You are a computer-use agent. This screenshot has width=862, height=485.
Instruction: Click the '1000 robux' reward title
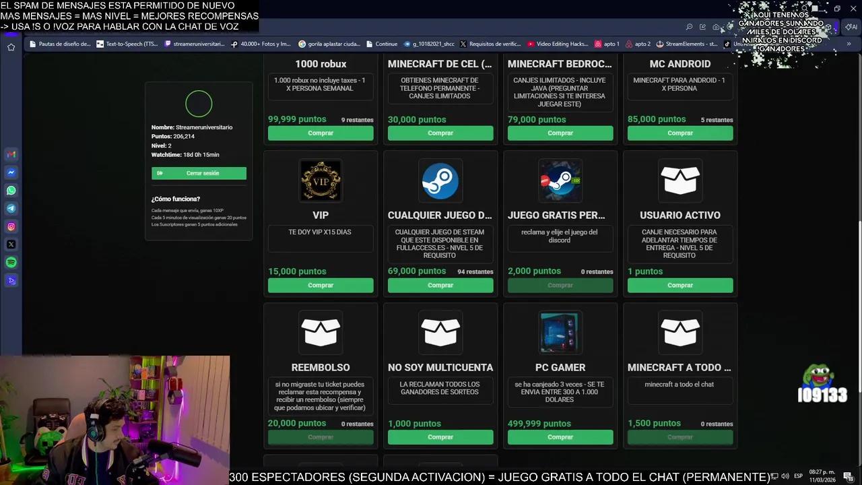[321, 64]
